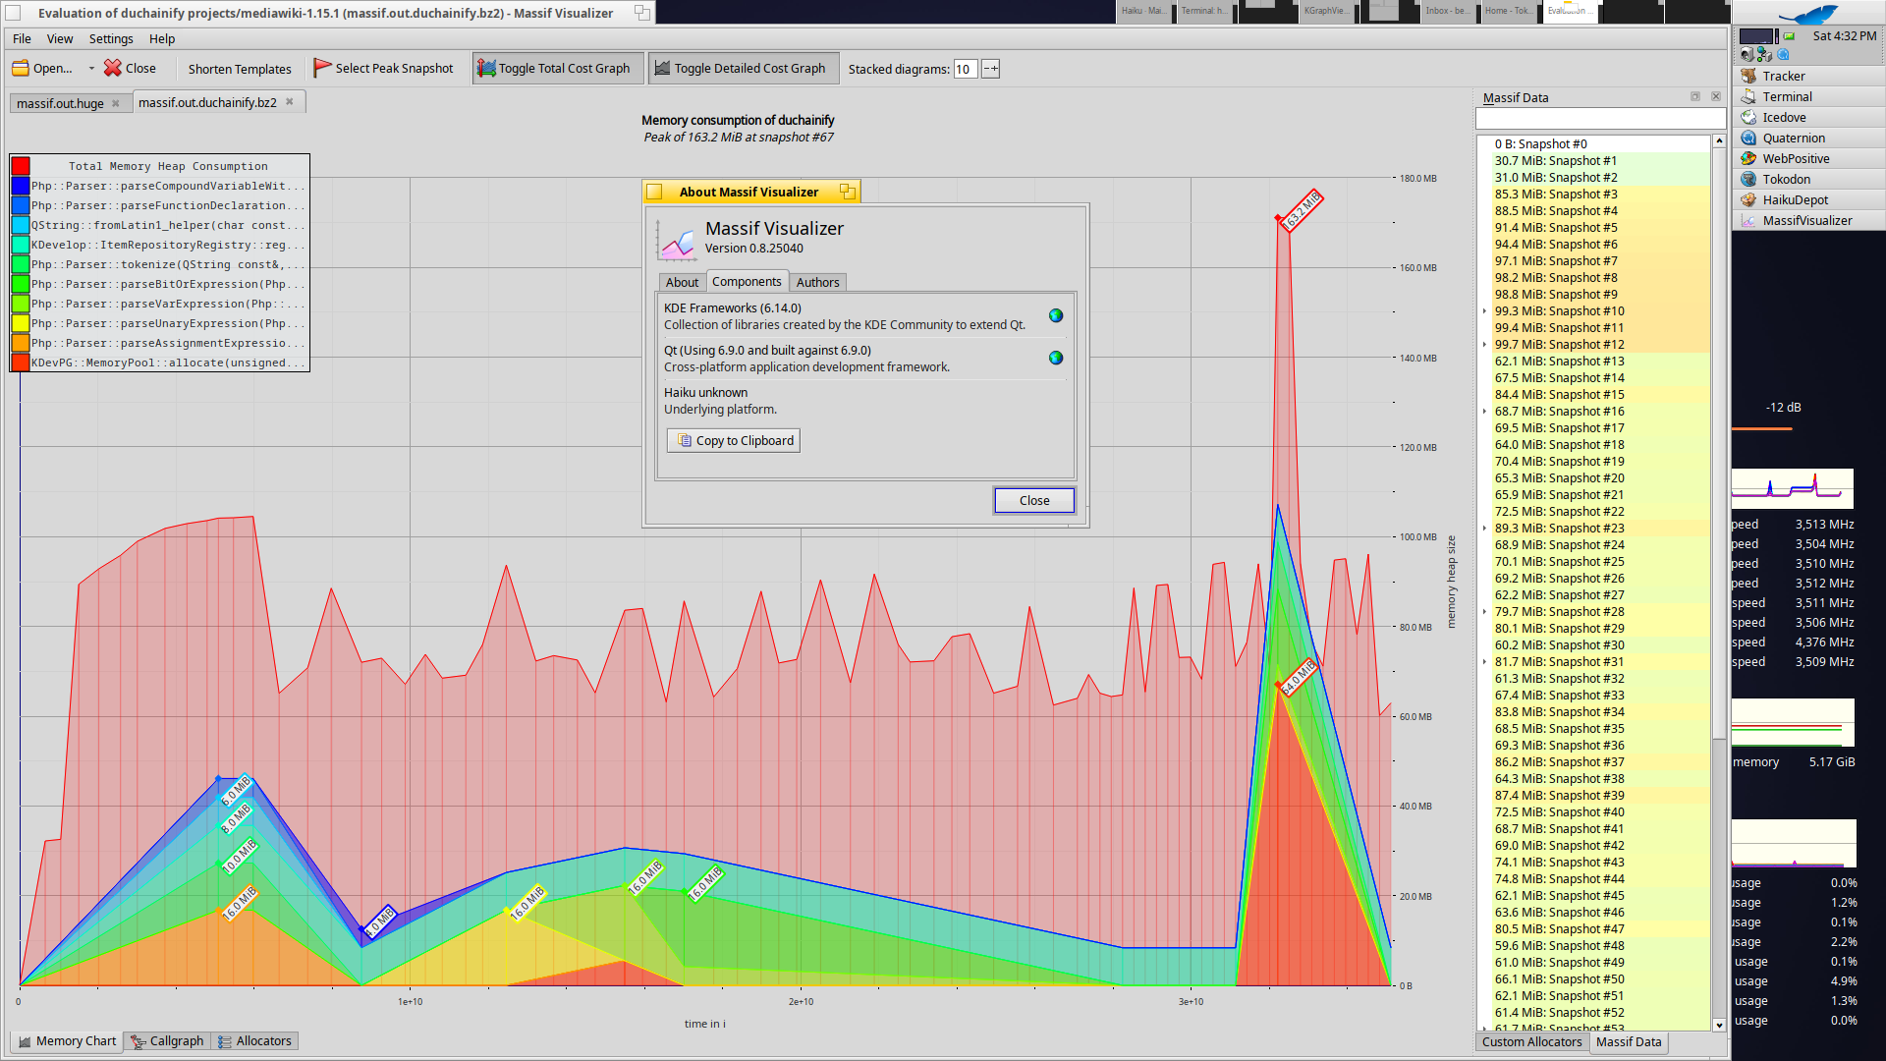Viewport: 1886px width, 1061px height.
Task: Open the Authors tab in About dialog
Action: click(817, 283)
